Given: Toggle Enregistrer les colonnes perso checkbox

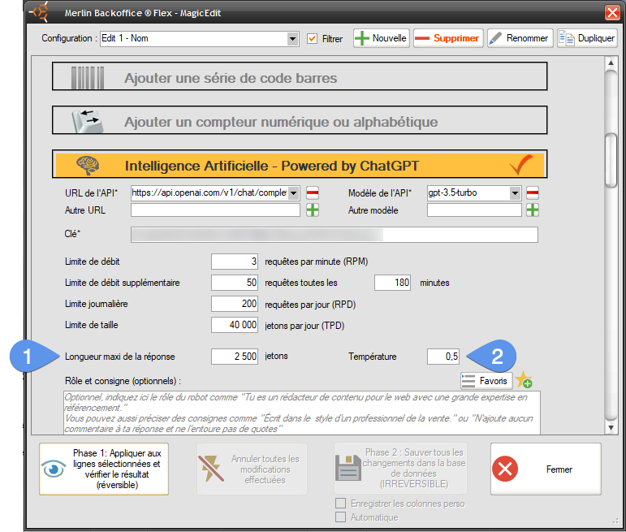Looking at the screenshot, I should 340,504.
